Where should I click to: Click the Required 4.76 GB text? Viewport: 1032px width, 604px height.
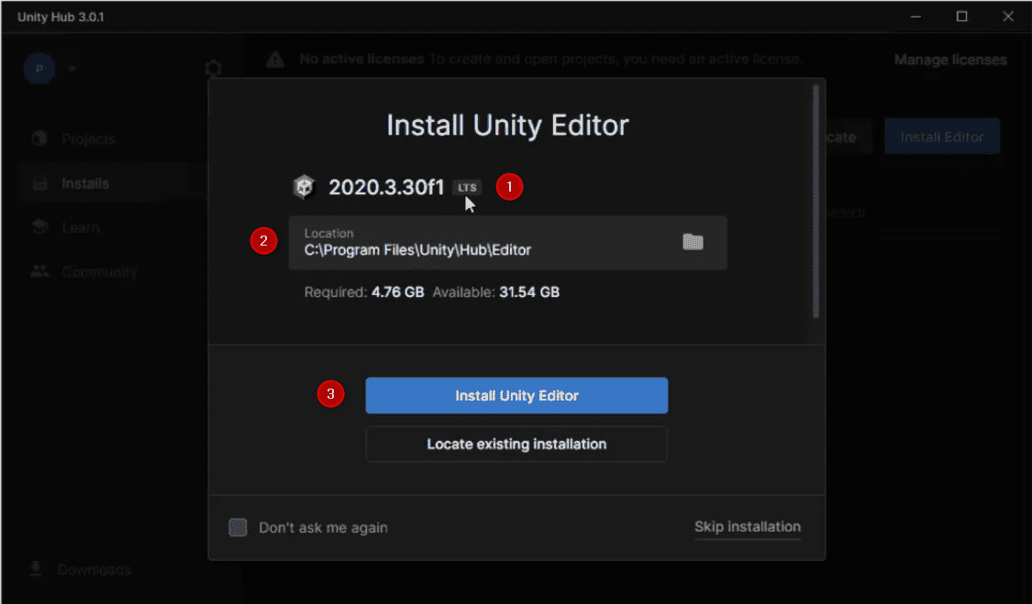[364, 292]
